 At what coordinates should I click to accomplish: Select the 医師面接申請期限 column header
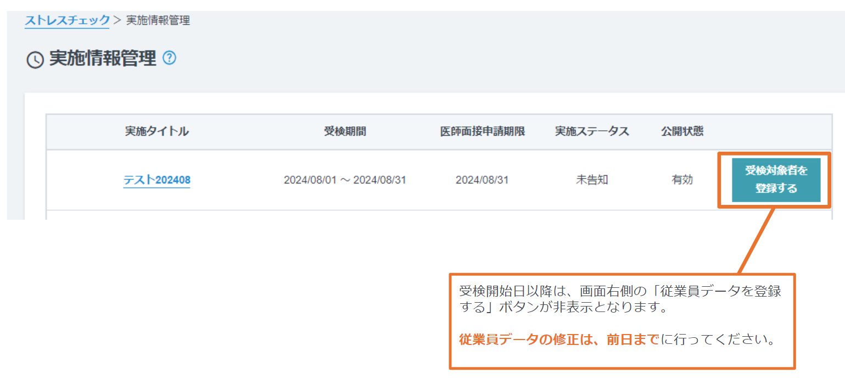[x=483, y=131]
